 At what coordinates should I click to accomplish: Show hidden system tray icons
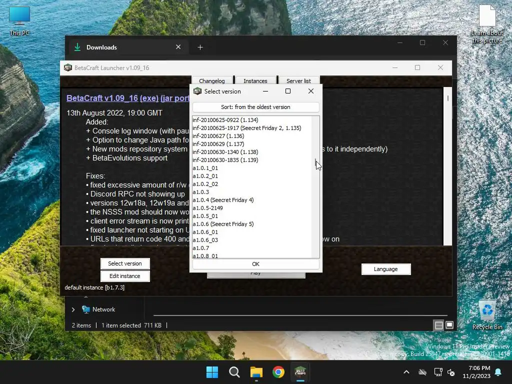pyautogui.click(x=406, y=372)
